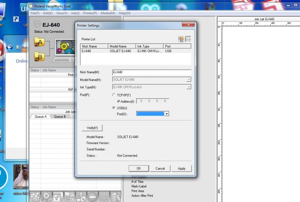Image resolution: width=300 pixels, height=202 pixels.
Task: Expand the Ink Type dropdown
Action: point(189,87)
